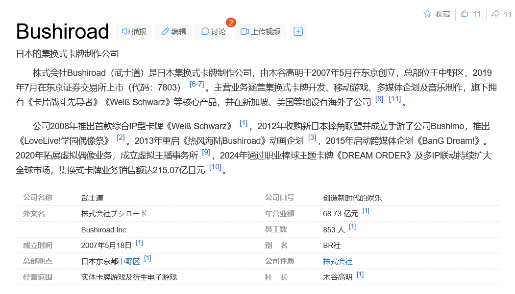Click the 收藏 label text
The width and height of the screenshot is (515, 294).
point(442,14)
